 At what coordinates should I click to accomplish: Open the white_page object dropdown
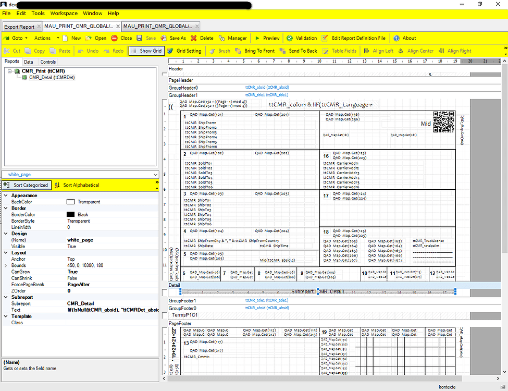pyautogui.click(x=155, y=175)
